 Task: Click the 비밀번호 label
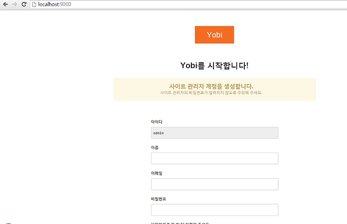(159, 199)
